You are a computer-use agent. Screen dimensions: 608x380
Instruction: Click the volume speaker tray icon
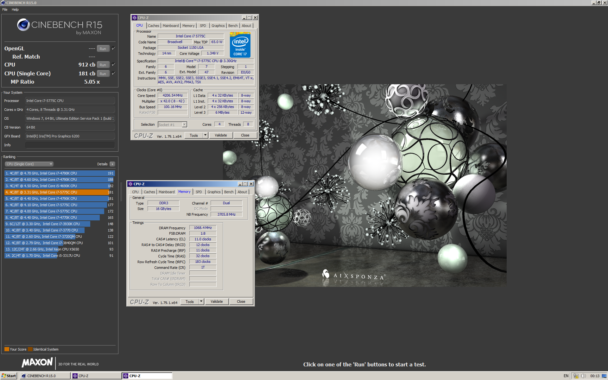click(x=583, y=376)
